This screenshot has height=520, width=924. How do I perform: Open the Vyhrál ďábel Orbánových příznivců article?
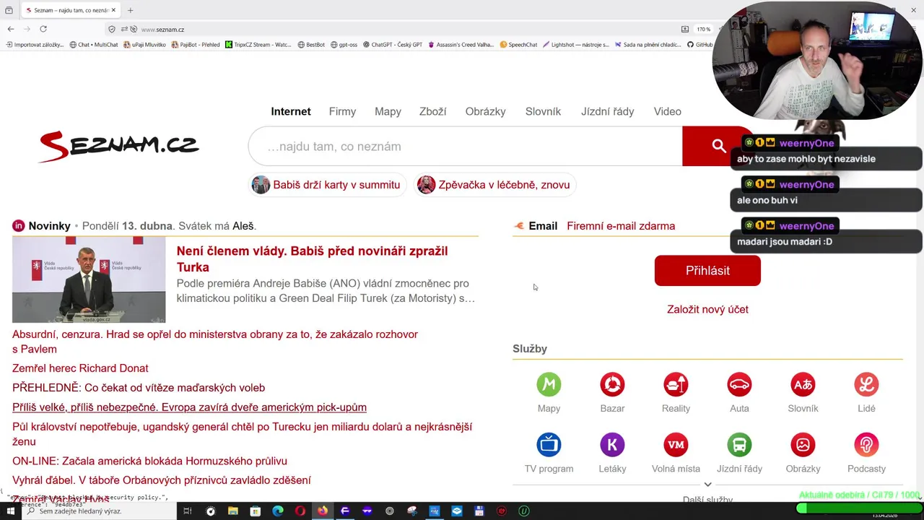click(162, 480)
